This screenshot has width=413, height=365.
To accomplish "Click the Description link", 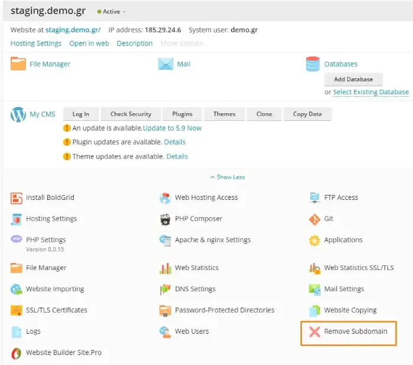I will pos(135,43).
